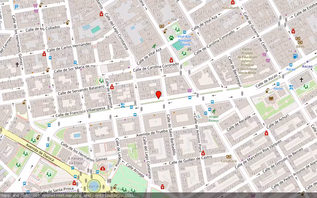Viewport: 317px width, 198px height.
Task: Select the dog park paw icon
Action: [x=171, y=38]
